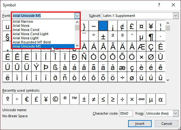Select the superscript 3 symbol
Image resolution: width=181 pixels, height=130 pixels.
pyautogui.click(x=122, y=36)
